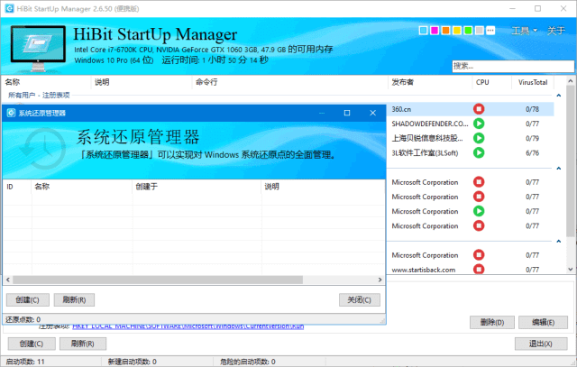577x367 pixels.
Task: Click 关闭(C) button in restore manager
Action: click(360, 300)
